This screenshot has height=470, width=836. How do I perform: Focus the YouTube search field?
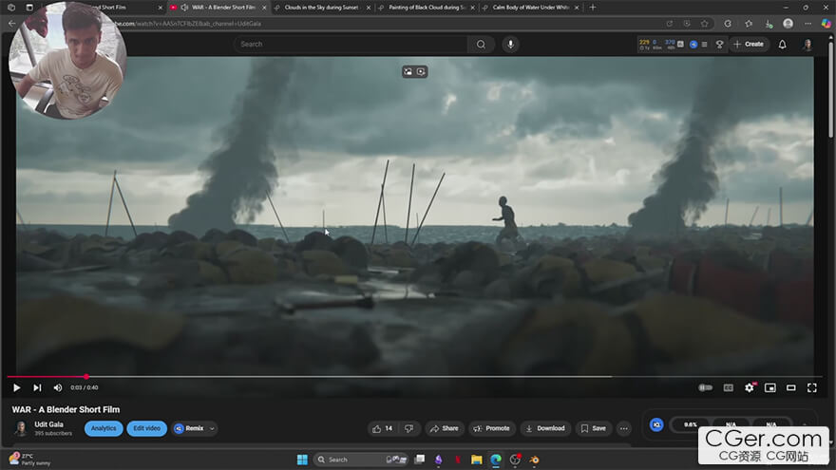click(351, 45)
